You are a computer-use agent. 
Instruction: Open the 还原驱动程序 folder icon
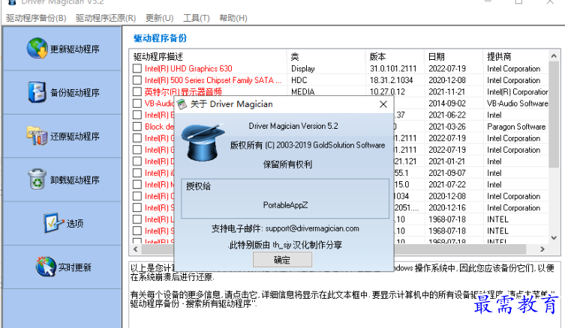tap(37, 136)
